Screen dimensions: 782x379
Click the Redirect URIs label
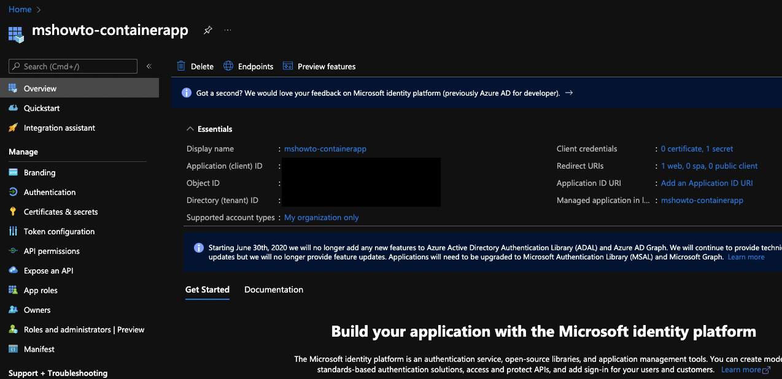(x=580, y=166)
